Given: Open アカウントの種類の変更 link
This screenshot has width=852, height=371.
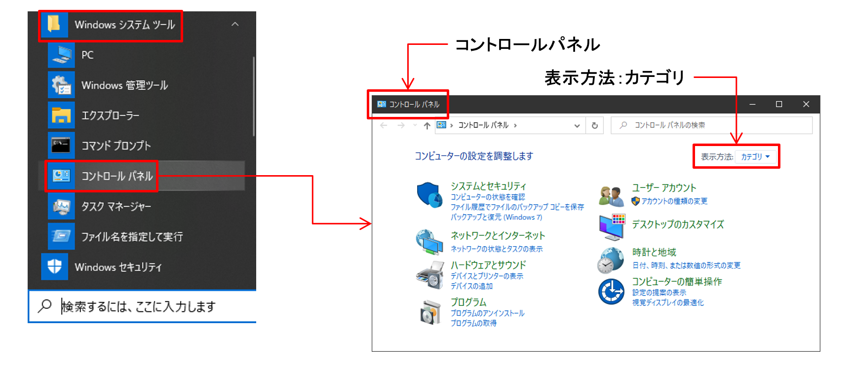Looking at the screenshot, I should (x=674, y=201).
